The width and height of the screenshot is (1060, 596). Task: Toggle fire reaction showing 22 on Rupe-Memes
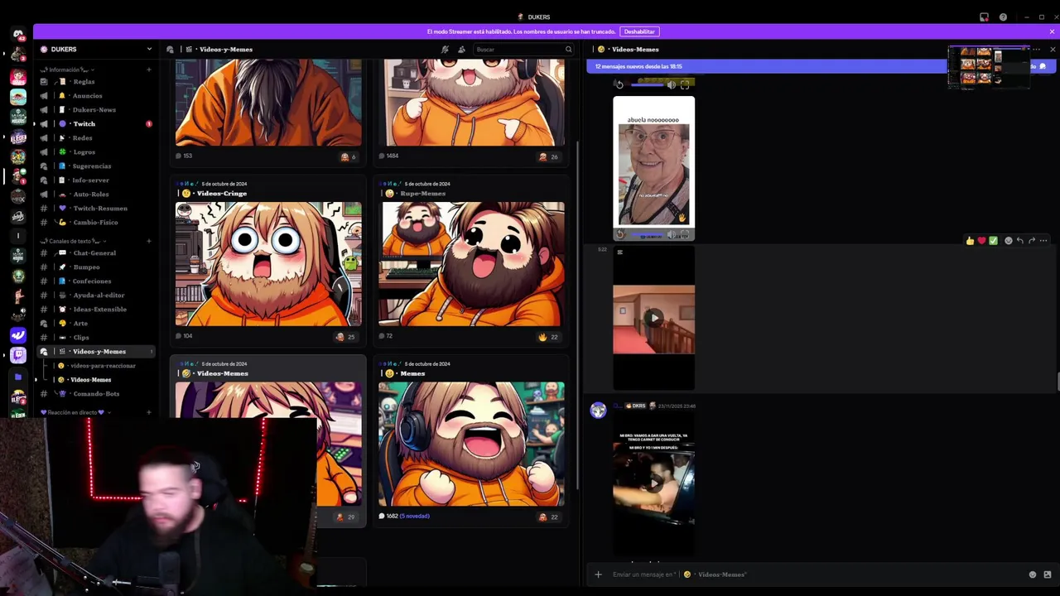click(x=548, y=337)
